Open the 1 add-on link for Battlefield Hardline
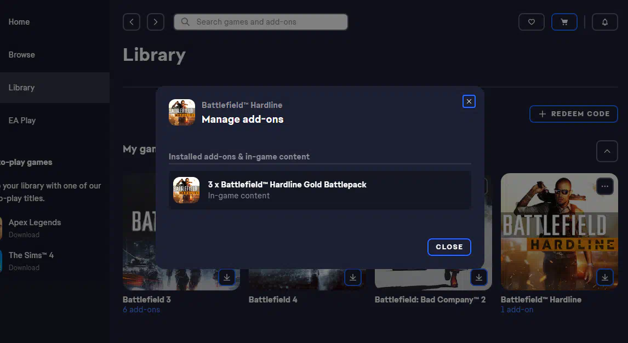The width and height of the screenshot is (628, 343). (x=517, y=310)
